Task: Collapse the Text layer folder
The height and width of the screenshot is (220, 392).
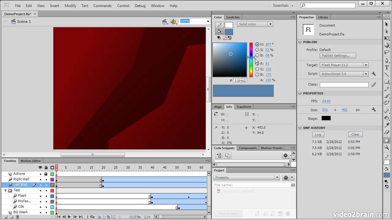Action: [5, 190]
